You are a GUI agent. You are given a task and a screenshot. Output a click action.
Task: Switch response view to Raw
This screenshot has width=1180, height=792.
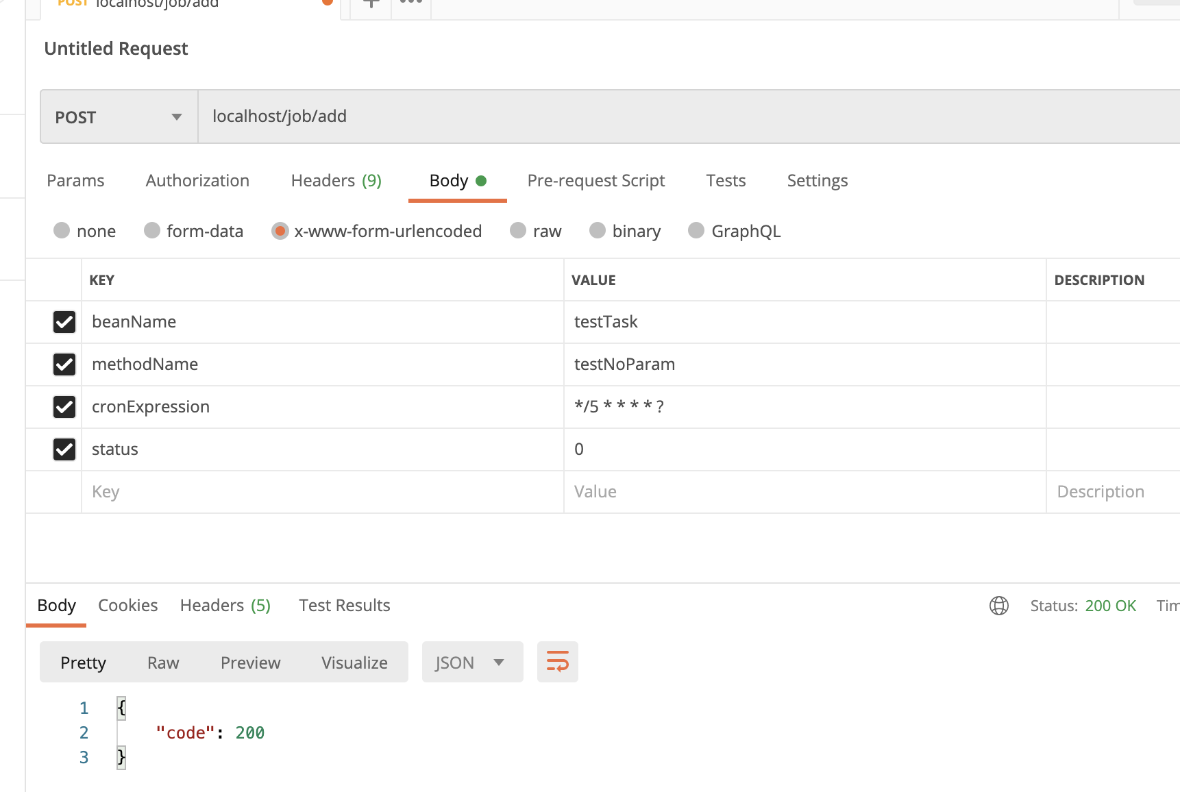[163, 663]
